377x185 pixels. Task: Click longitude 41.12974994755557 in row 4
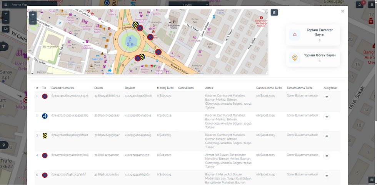point(137,155)
